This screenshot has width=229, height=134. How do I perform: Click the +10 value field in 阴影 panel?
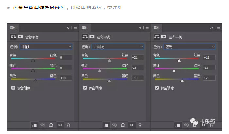click(65, 78)
